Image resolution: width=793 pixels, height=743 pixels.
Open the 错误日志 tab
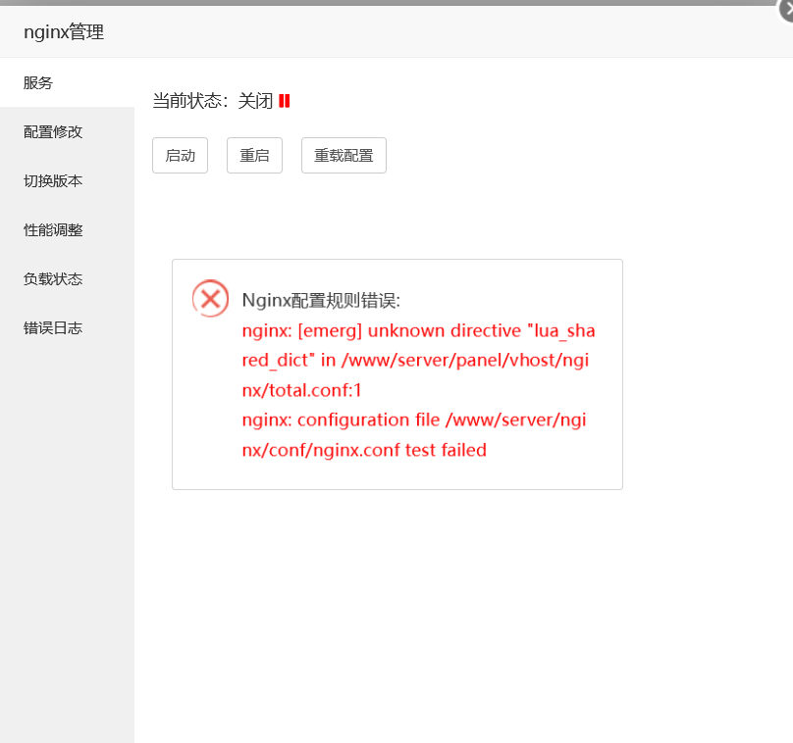(x=68, y=327)
